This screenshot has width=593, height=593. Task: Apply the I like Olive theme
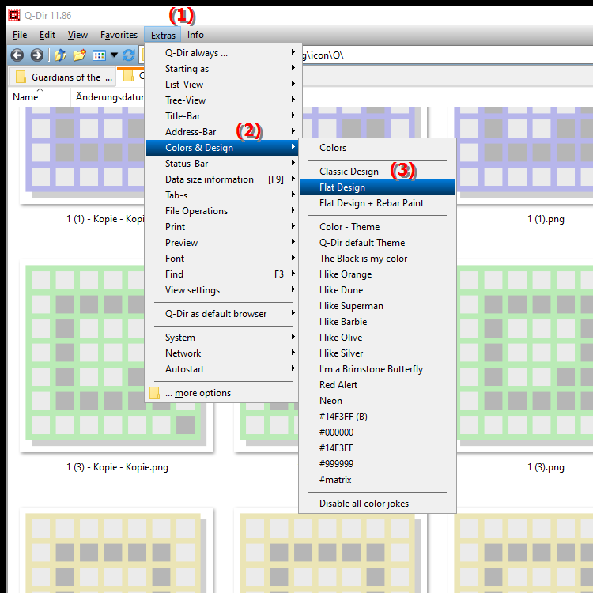pos(377,338)
